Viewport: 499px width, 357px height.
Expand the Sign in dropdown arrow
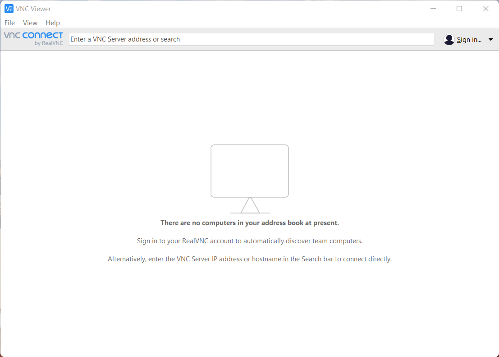[491, 40]
